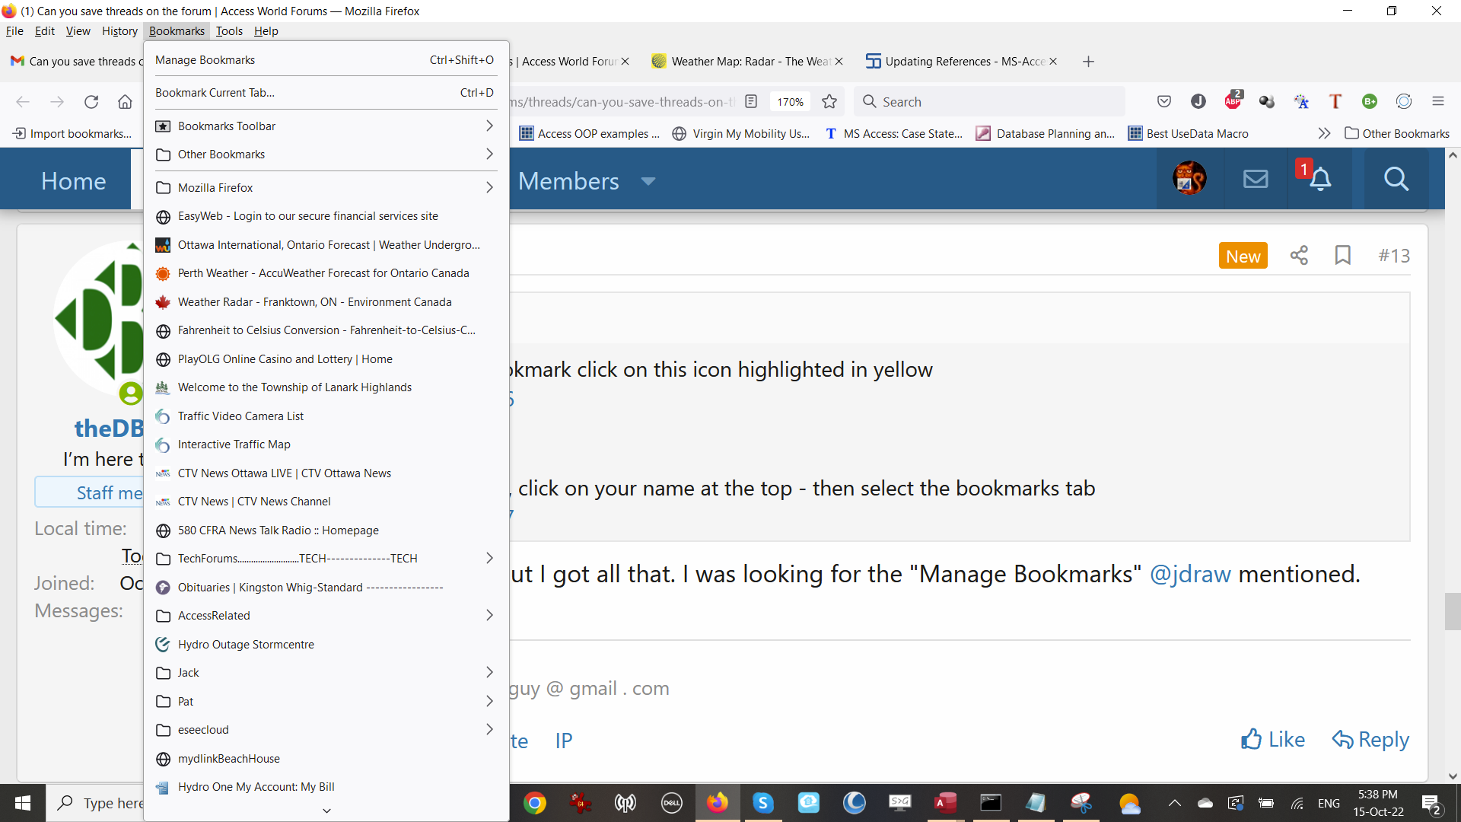
Task: Click the forum notifications bell icon
Action: pos(1320,180)
